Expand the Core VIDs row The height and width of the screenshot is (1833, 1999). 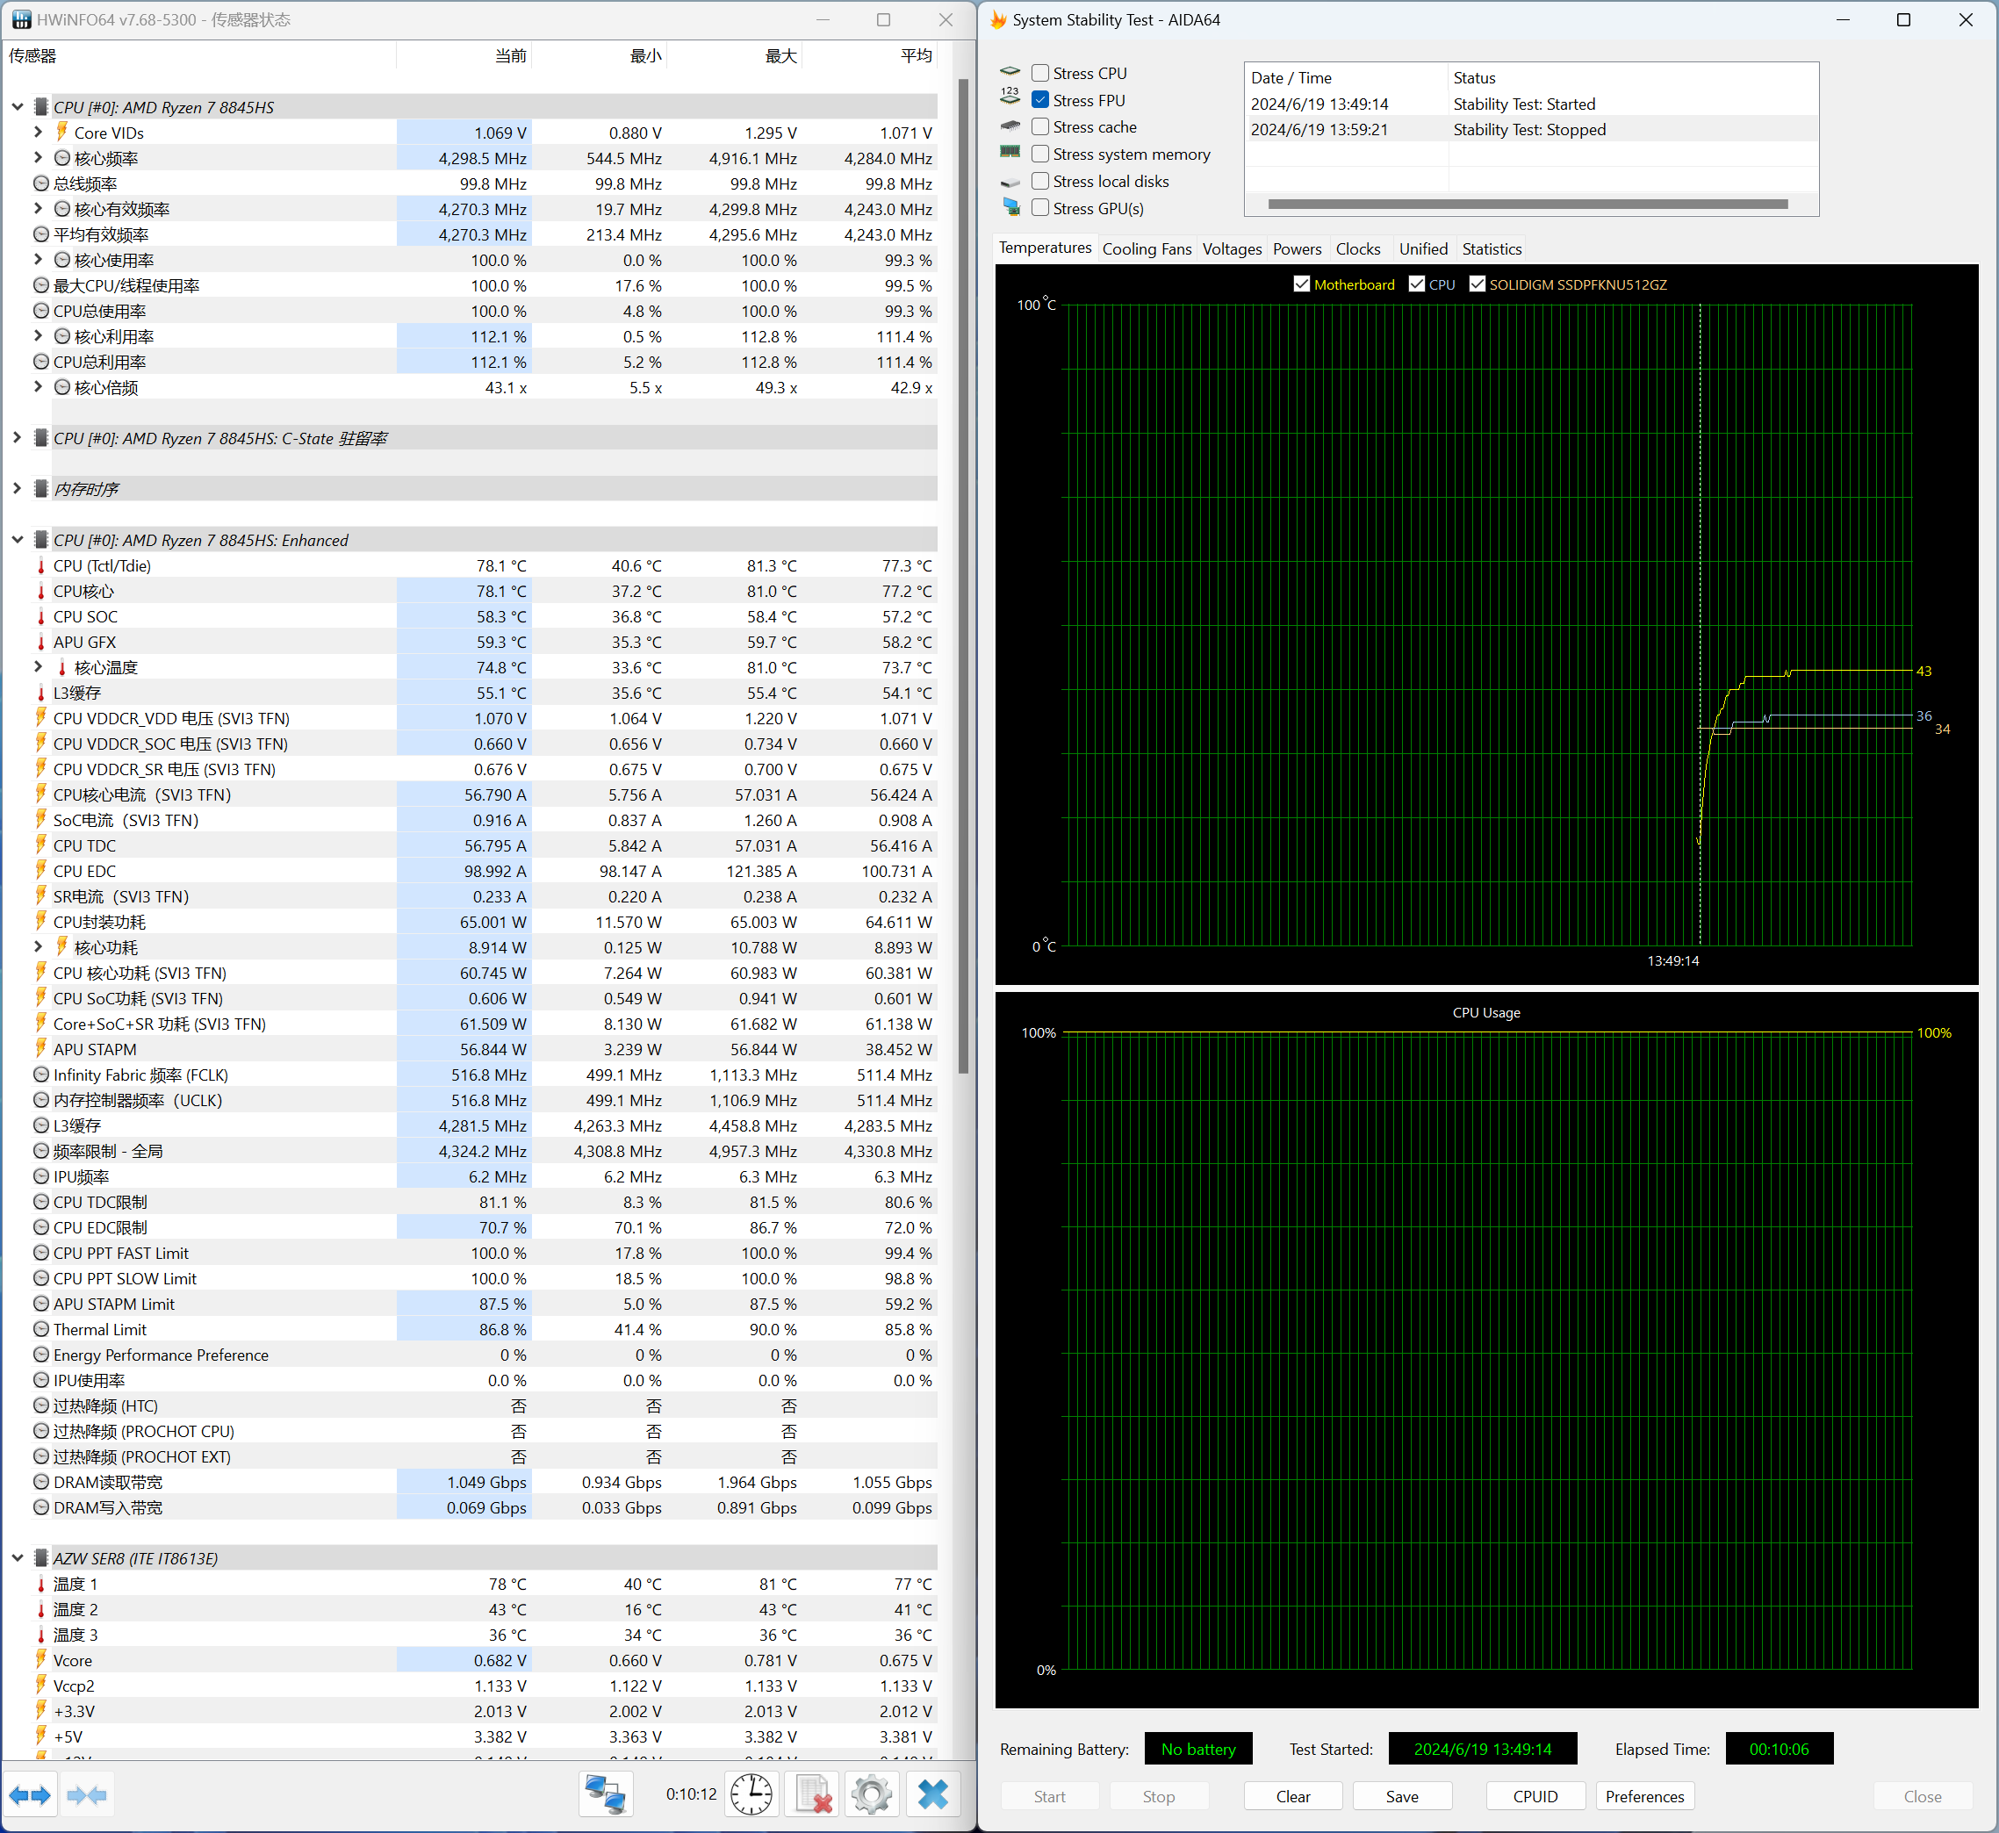tap(38, 132)
